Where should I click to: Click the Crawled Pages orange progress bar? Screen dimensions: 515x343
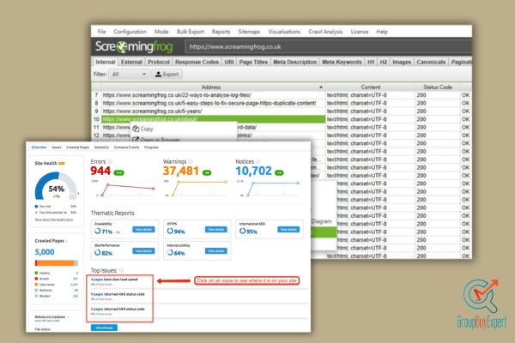[x=55, y=263]
